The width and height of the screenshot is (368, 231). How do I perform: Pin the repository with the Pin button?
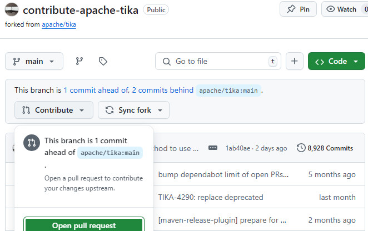point(298,9)
